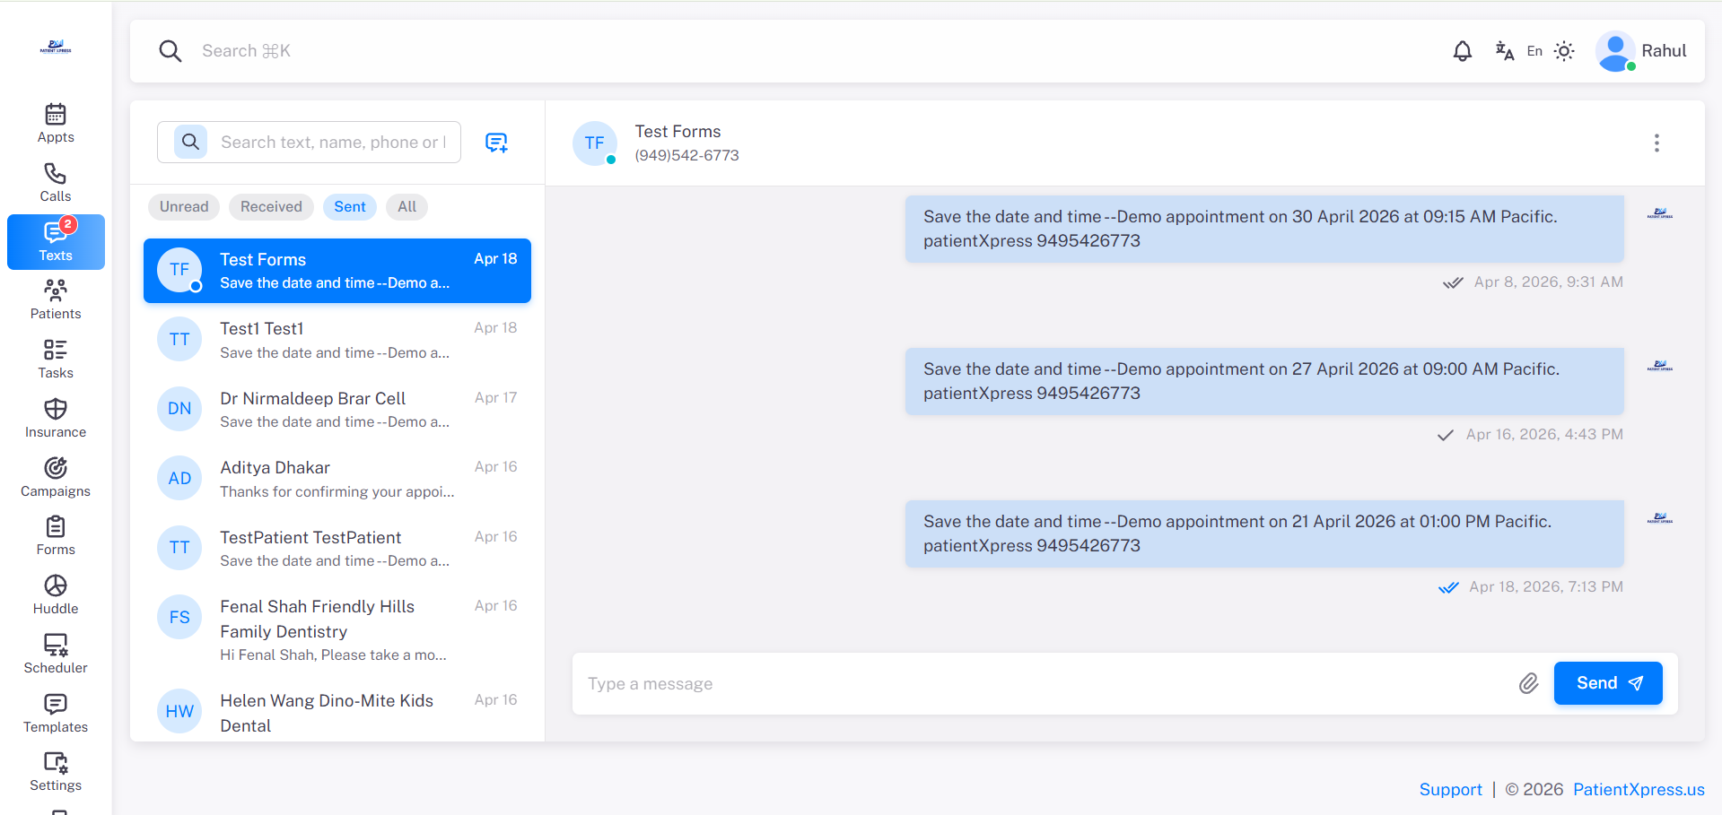
Task: Open the Campaigns section
Action: pos(55,475)
